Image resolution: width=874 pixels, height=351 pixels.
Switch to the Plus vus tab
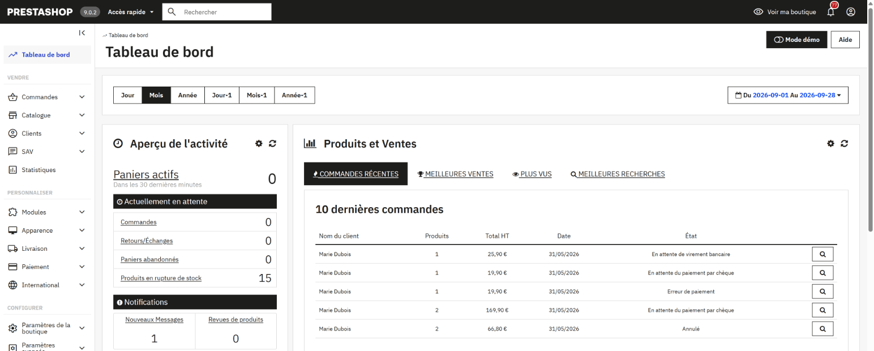(x=532, y=174)
